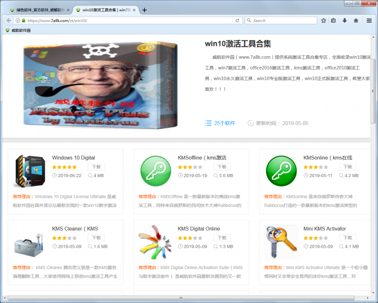Image resolution: width=378 pixels, height=303 pixels.
Task: Click the date 2019-05-11
Action: [321, 176]
